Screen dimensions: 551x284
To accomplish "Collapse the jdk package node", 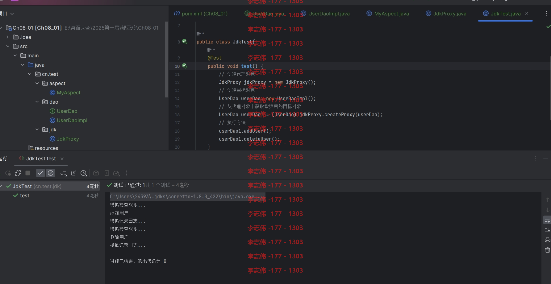I will coord(37,130).
